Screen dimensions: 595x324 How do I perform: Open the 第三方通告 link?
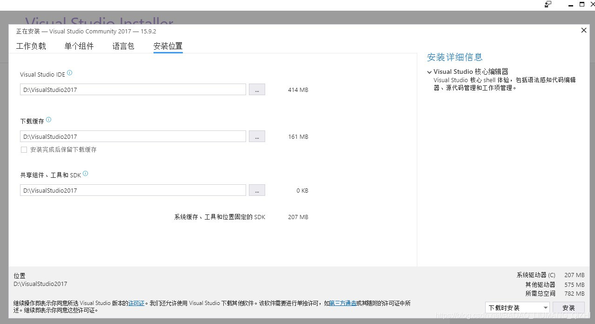(x=343, y=303)
